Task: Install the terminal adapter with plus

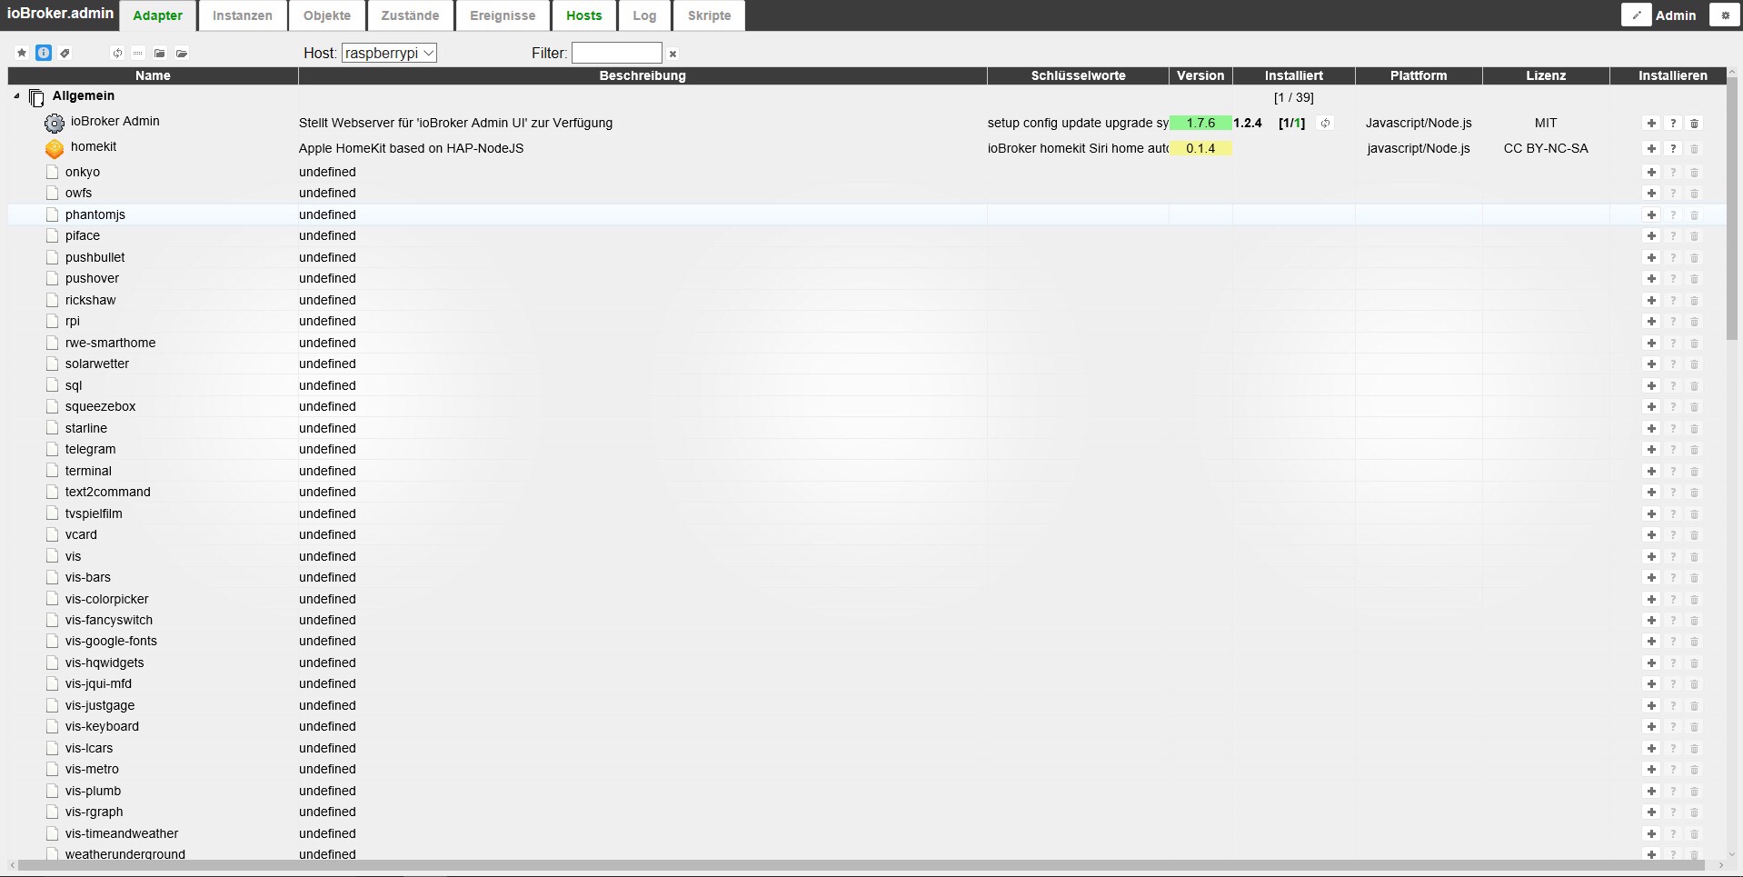Action: (x=1651, y=471)
